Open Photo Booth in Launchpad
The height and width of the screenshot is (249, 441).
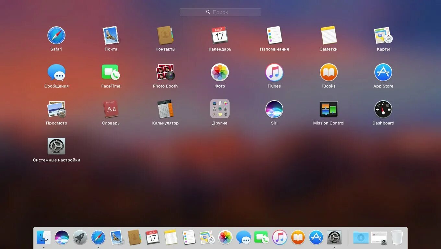pyautogui.click(x=165, y=73)
